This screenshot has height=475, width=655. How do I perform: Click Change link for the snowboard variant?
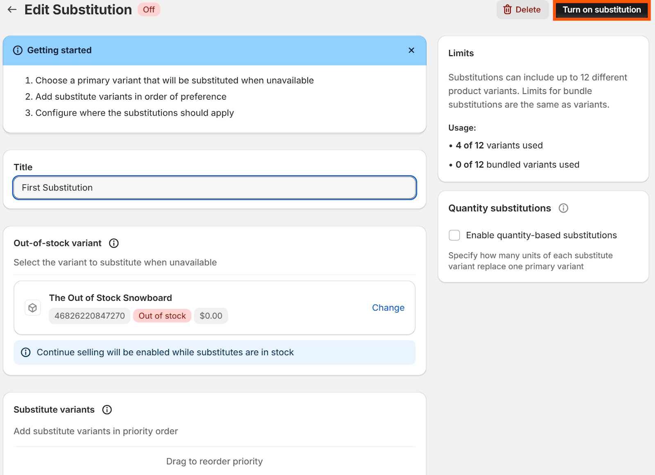click(388, 308)
